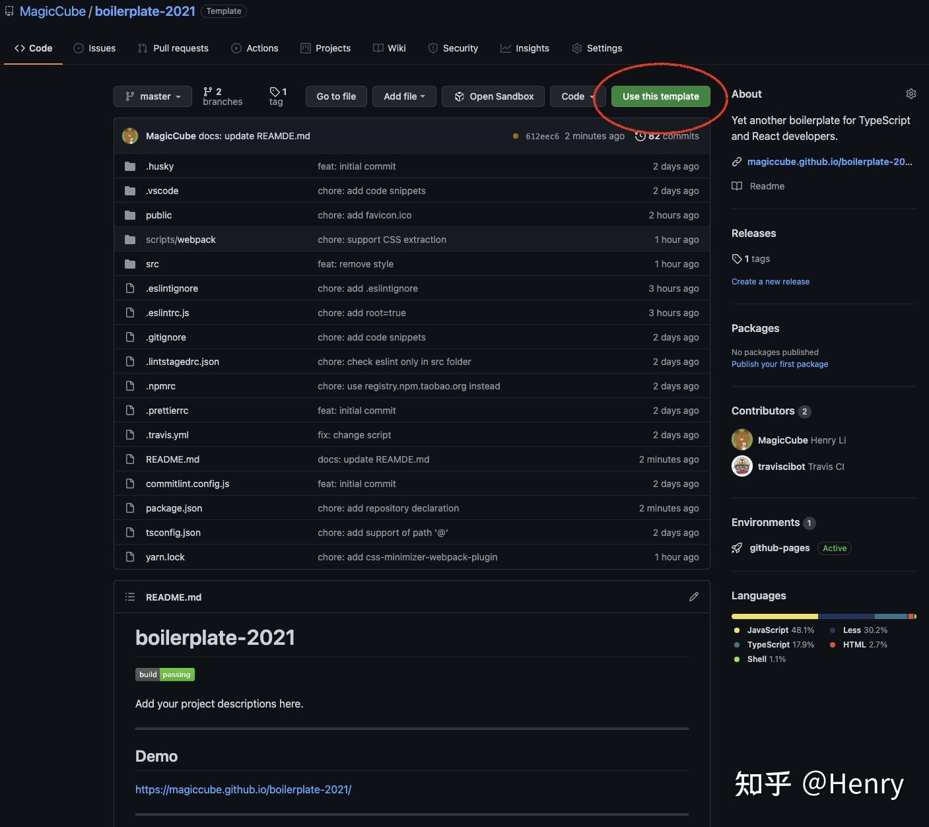Click the commit history clock icon
929x827 pixels.
[640, 136]
